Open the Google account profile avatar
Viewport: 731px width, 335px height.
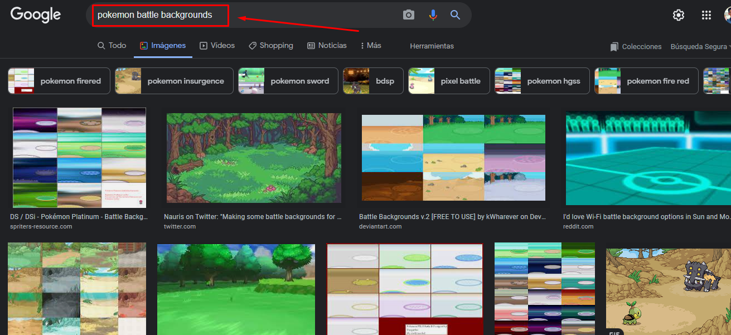pyautogui.click(x=727, y=15)
